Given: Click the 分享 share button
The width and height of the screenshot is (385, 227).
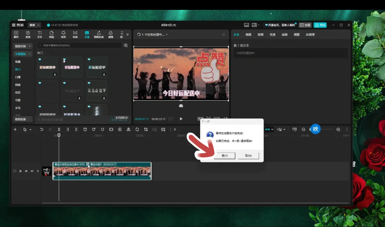Looking at the screenshot, I should [x=305, y=25].
